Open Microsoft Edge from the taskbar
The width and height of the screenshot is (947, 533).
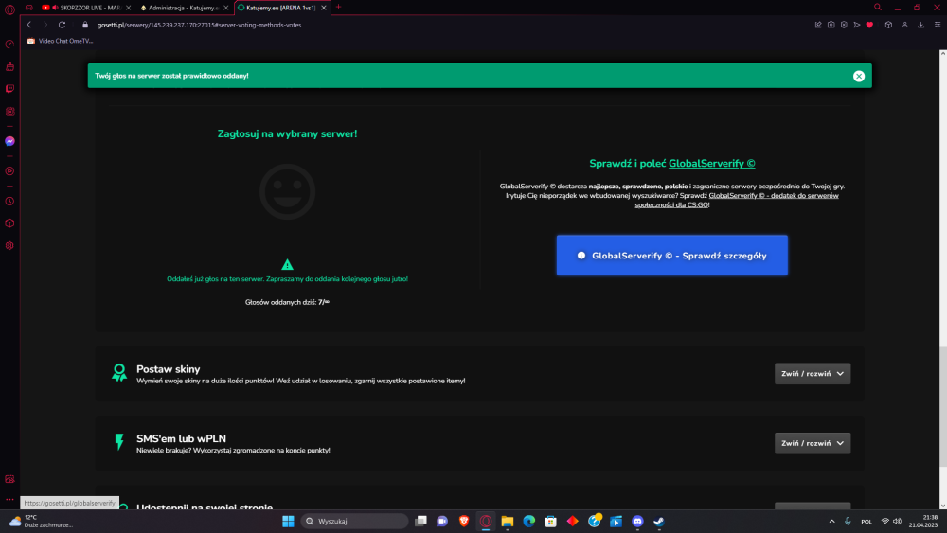[529, 521]
